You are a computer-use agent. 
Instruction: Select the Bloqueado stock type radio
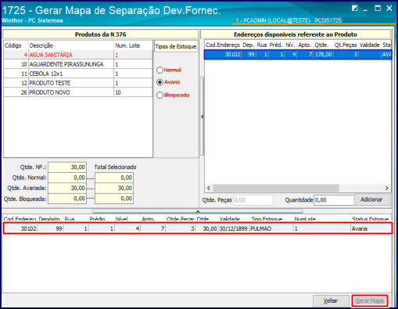pyautogui.click(x=160, y=95)
